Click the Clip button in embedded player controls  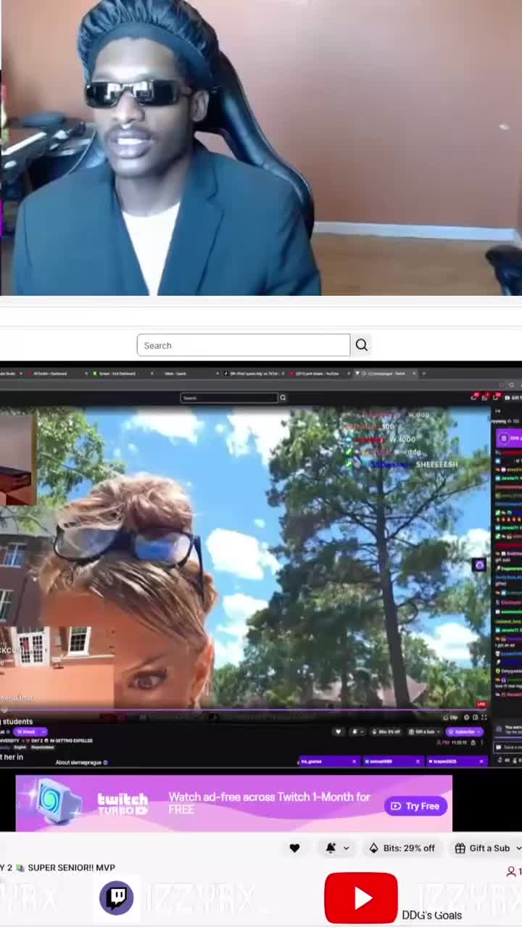click(x=450, y=717)
